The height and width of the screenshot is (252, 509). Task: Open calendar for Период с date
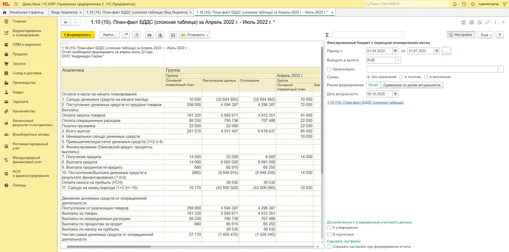[x=395, y=51]
